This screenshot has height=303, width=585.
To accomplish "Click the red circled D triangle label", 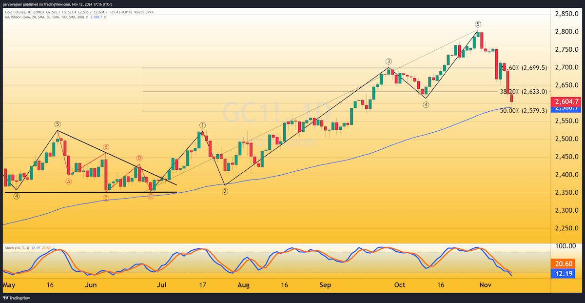I will 139,158.
